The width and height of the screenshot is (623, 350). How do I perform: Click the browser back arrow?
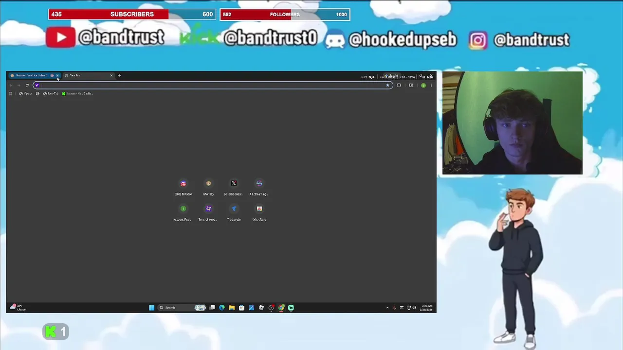[x=11, y=85]
